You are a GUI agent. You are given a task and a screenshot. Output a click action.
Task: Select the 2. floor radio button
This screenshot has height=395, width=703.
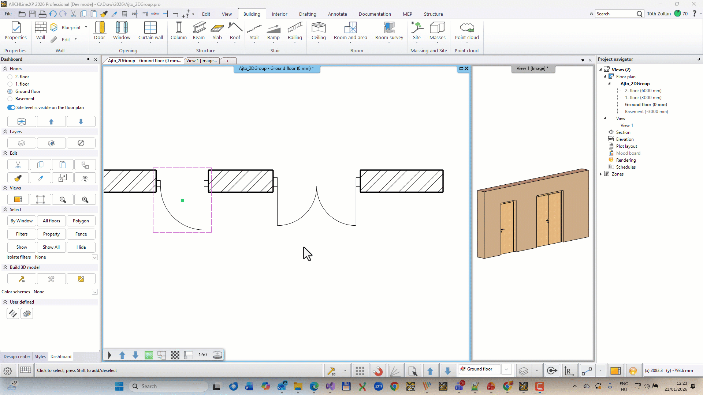[x=10, y=76]
